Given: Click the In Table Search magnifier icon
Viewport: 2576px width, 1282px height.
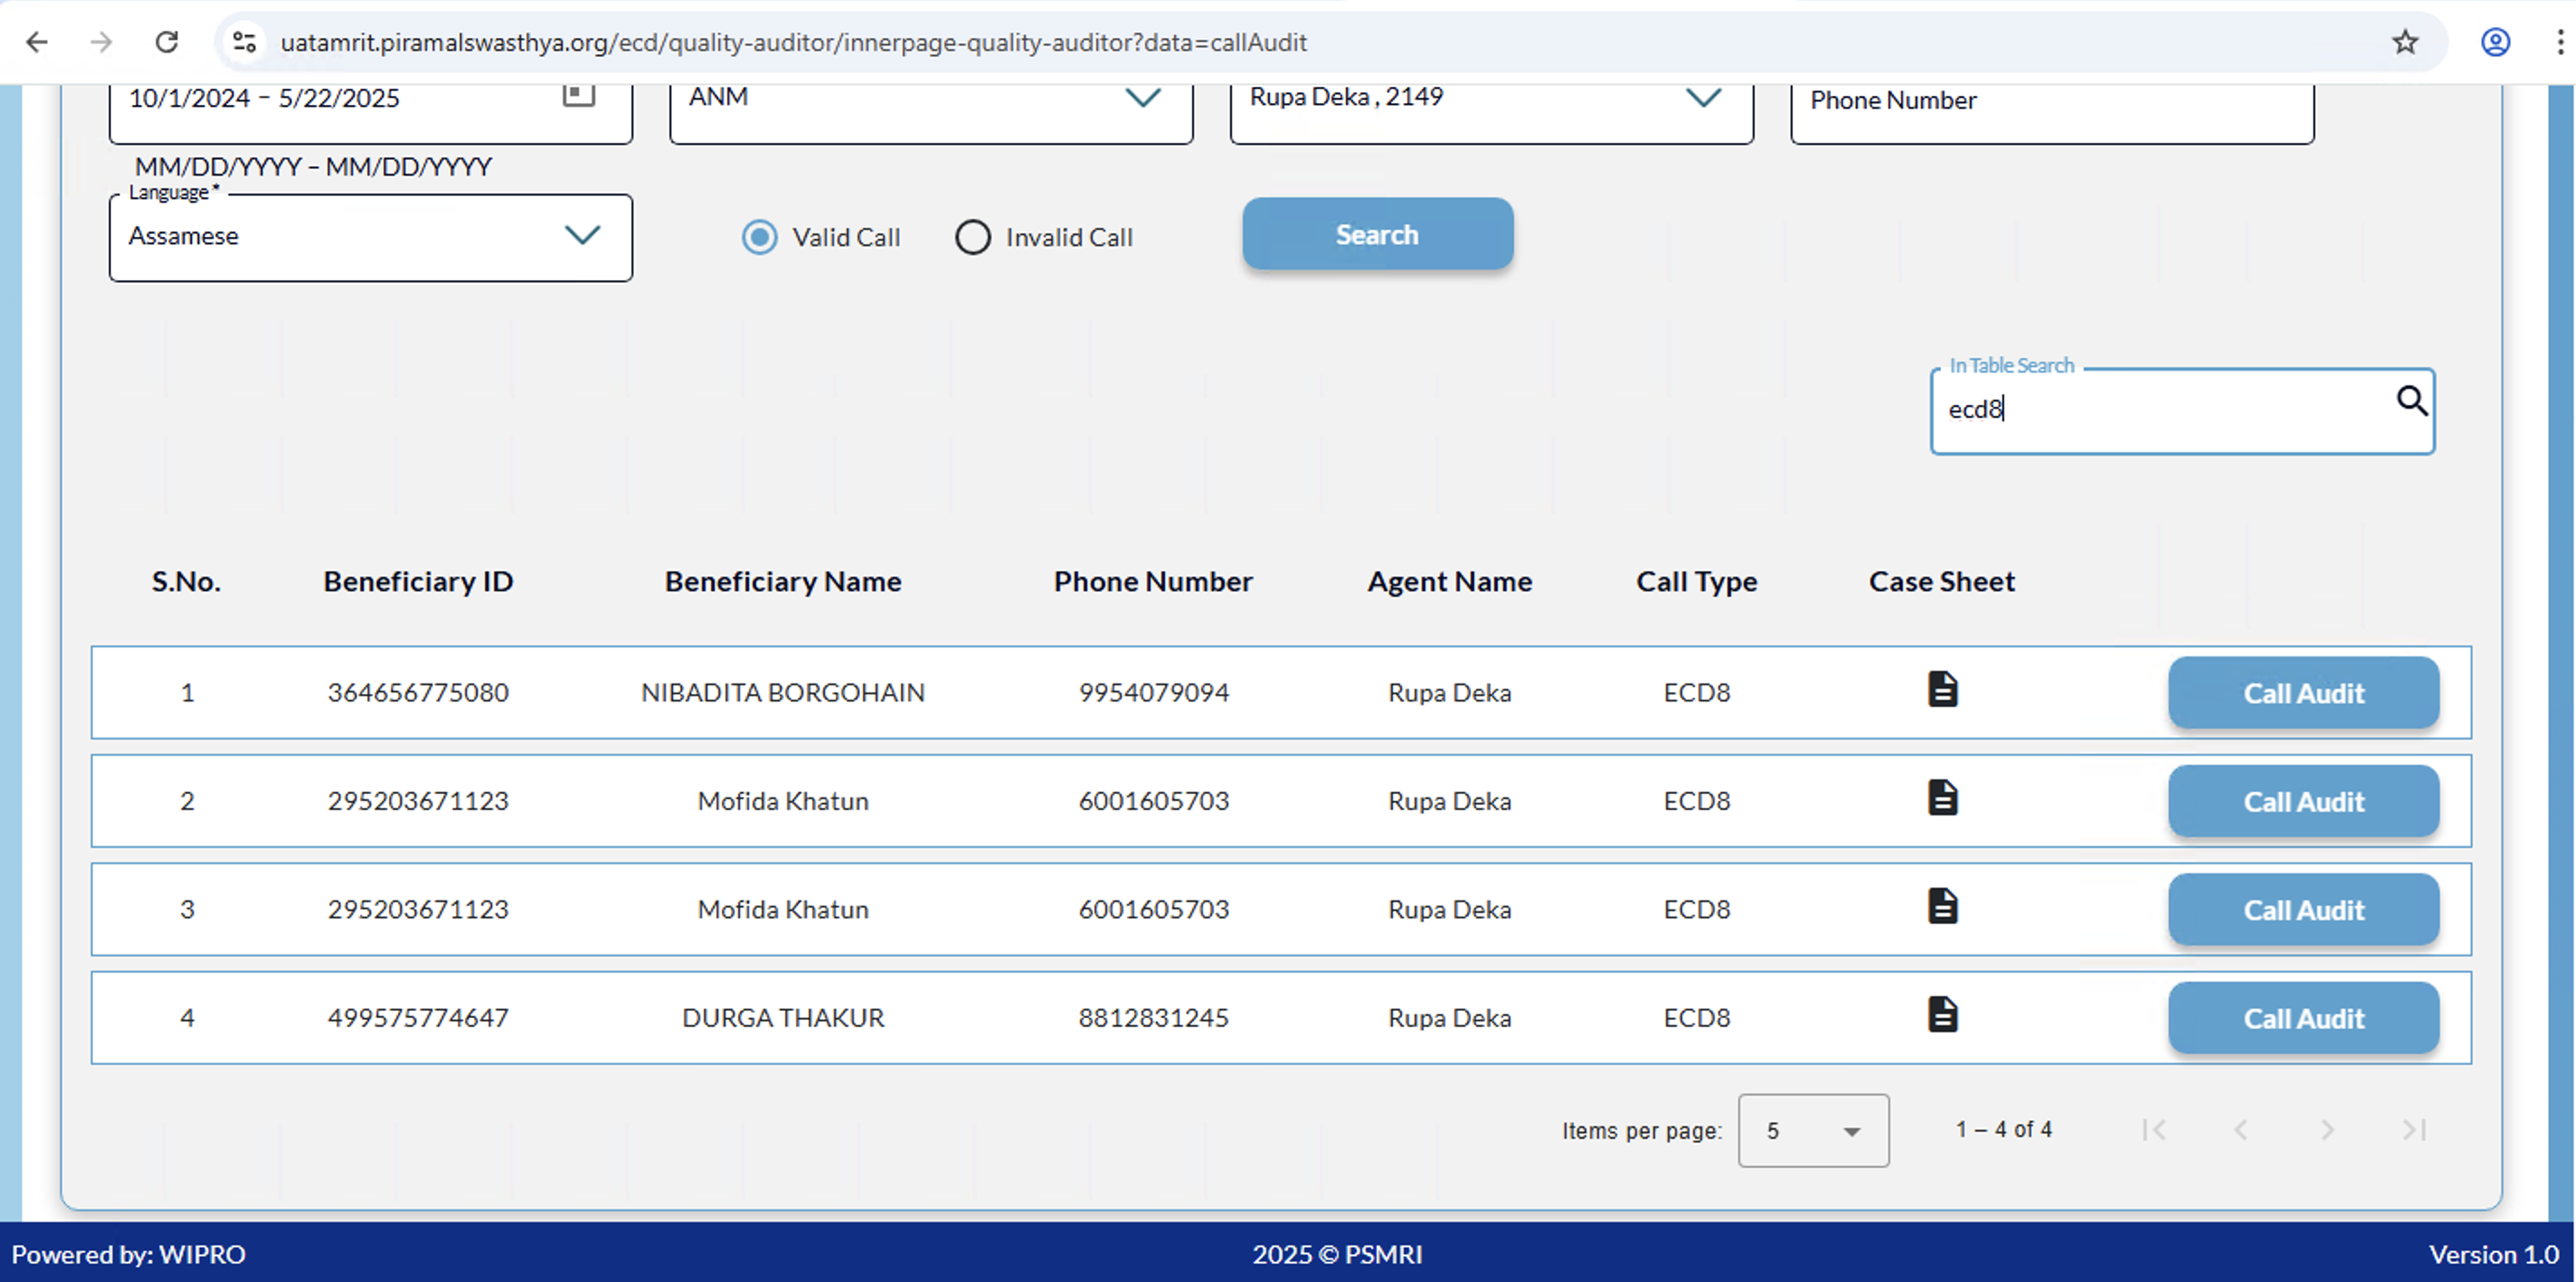Looking at the screenshot, I should 2411,401.
